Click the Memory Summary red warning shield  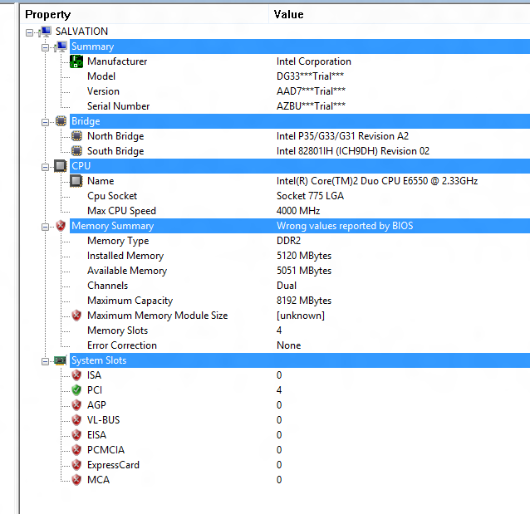(61, 226)
